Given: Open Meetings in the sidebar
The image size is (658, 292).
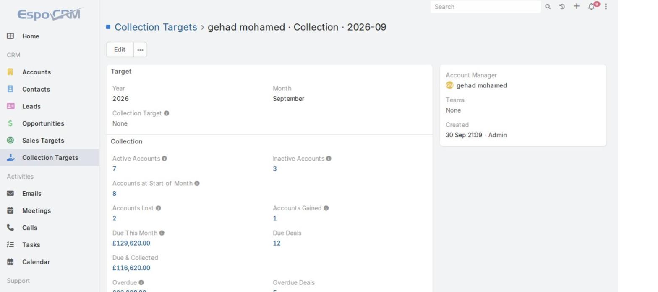Looking at the screenshot, I should pyautogui.click(x=37, y=210).
